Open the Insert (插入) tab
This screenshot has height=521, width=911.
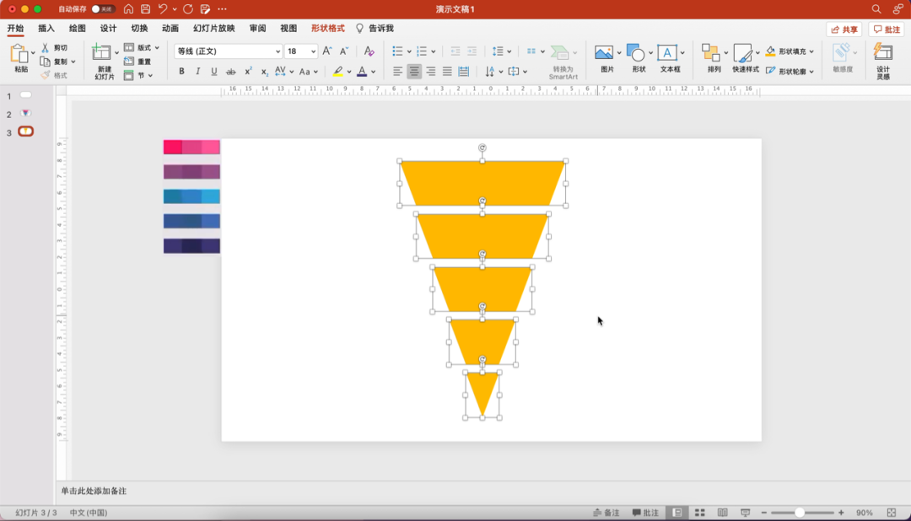(x=46, y=29)
